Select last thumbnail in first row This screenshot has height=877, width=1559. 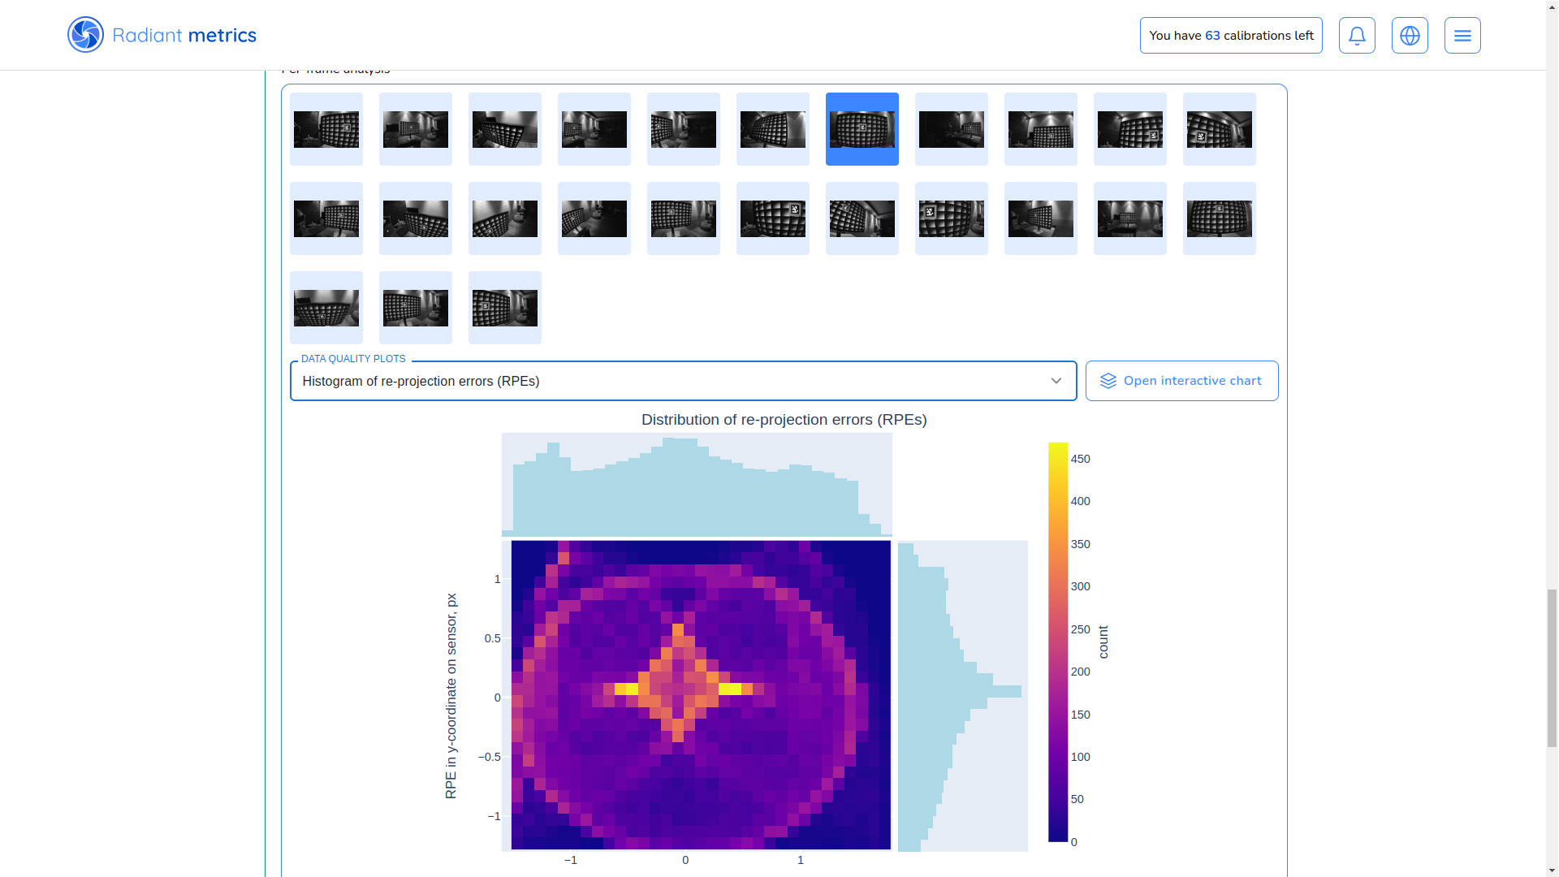point(1219,129)
